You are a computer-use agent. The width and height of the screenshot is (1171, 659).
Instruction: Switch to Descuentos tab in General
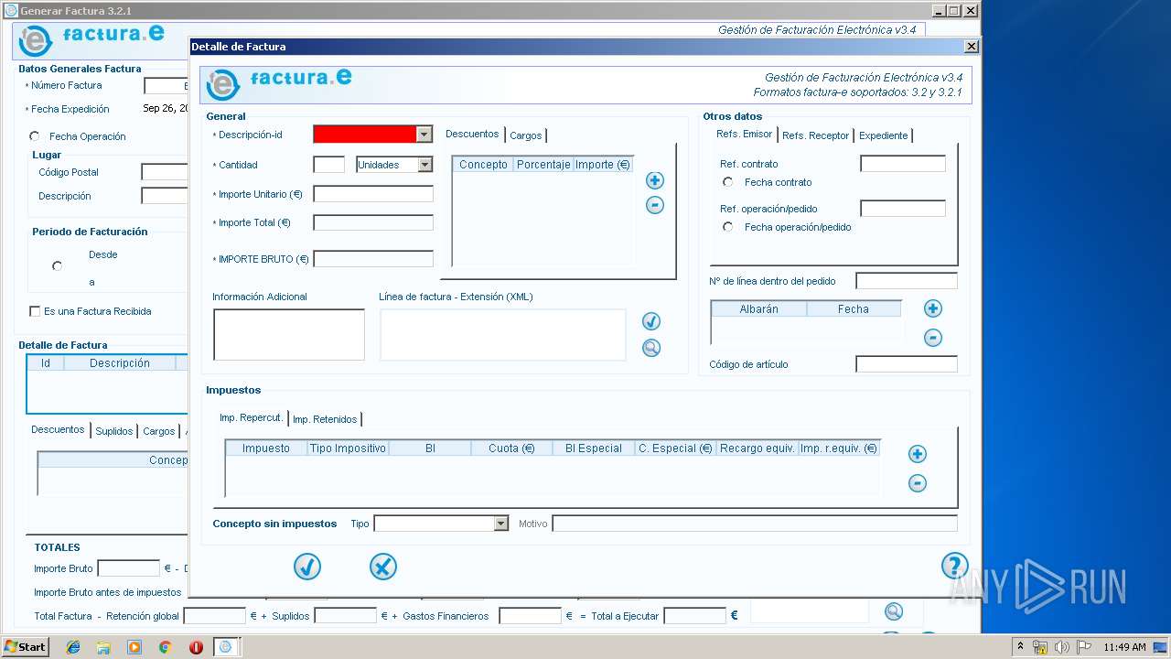[x=472, y=135]
